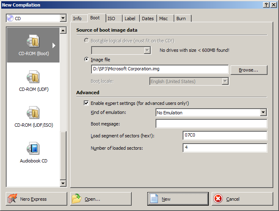279x211 pixels.
Task: Click the Open folder icon
Action: pos(77,199)
